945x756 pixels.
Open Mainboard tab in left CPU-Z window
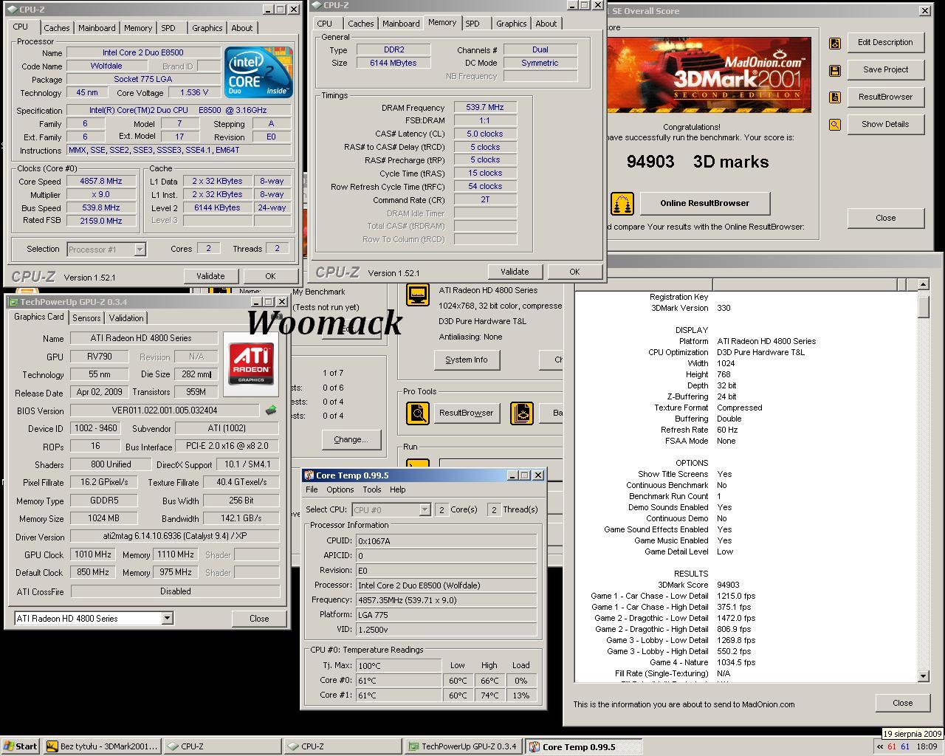point(97,28)
